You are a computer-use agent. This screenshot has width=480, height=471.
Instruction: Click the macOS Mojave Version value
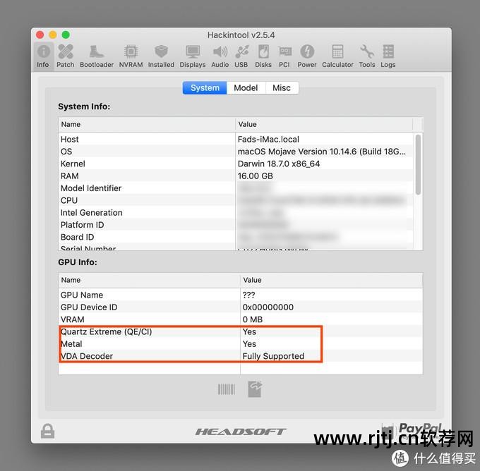(322, 152)
